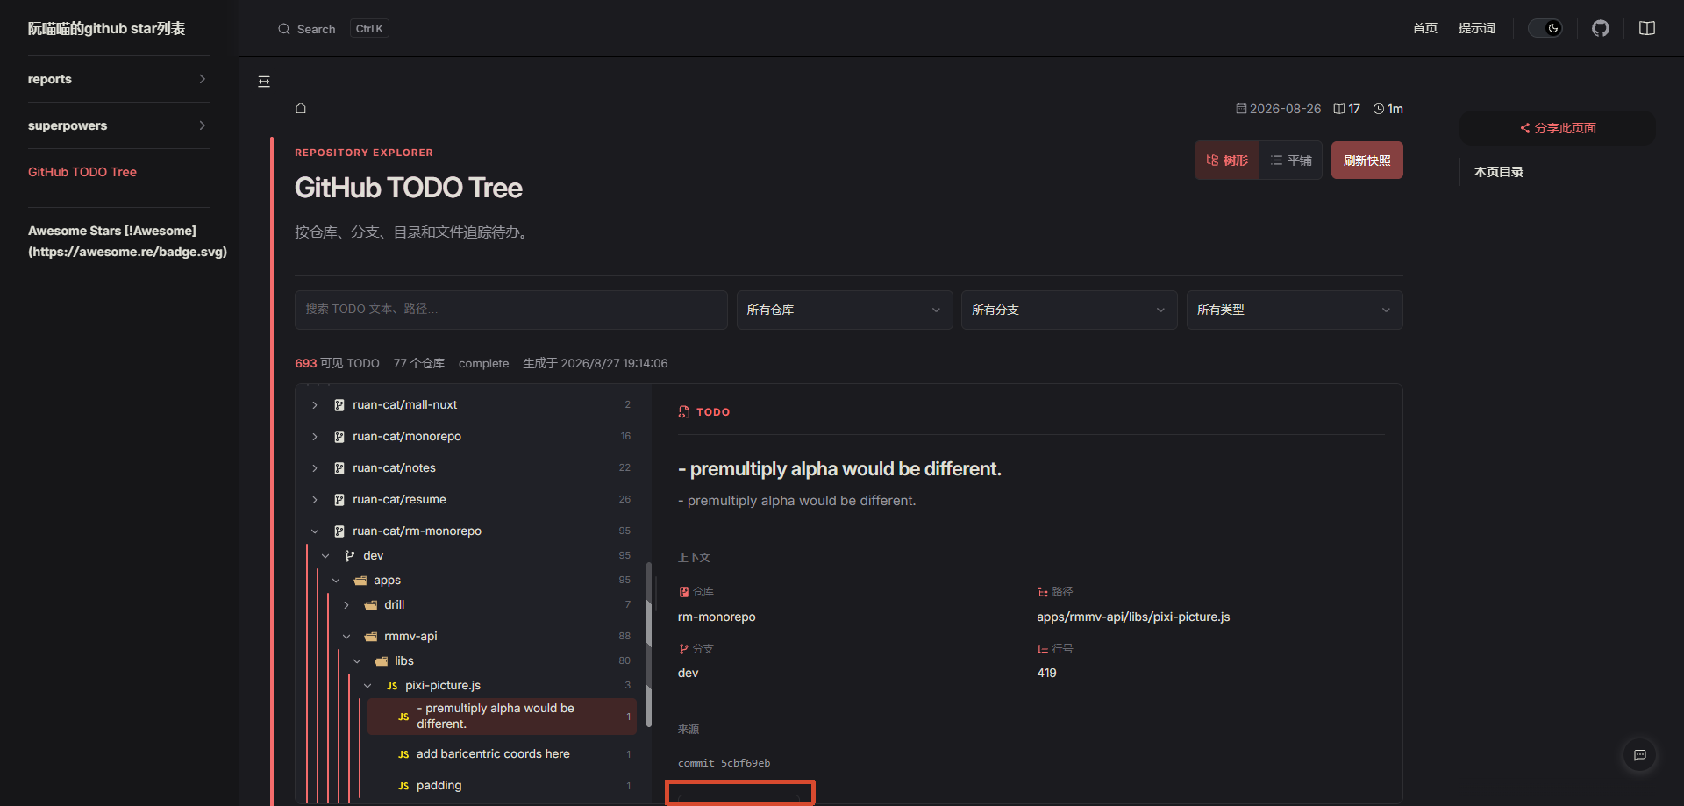Select the ruan-cat/monorepo repo icon
This screenshot has height=806, width=1684.
(x=339, y=437)
